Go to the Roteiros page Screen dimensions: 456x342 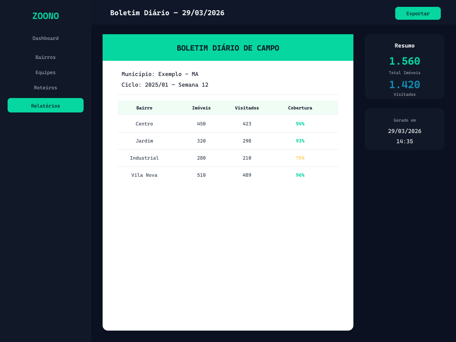(45, 87)
